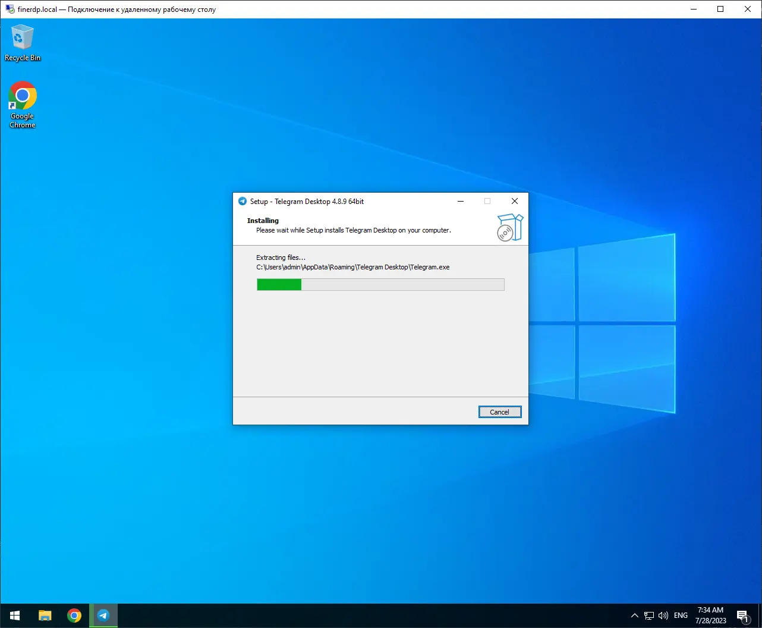762x628 pixels.
Task: Show hidden system tray icons
Action: [634, 616]
